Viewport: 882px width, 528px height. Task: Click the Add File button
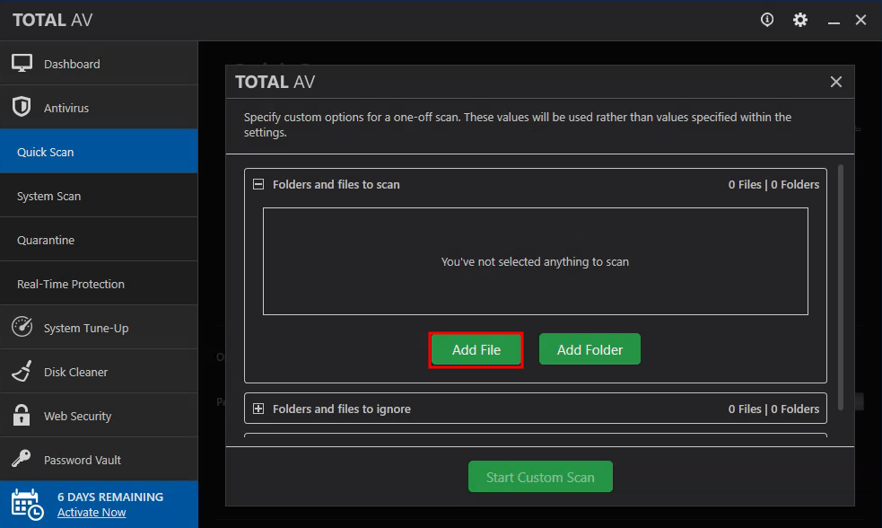pos(476,349)
